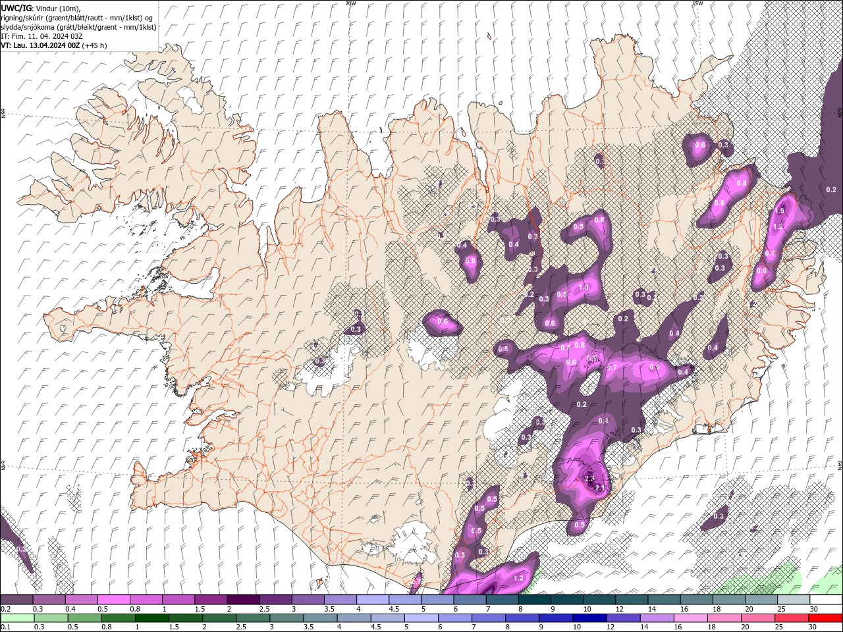
Task: Click the 15W longitude label at map top
Action: click(697, 3)
